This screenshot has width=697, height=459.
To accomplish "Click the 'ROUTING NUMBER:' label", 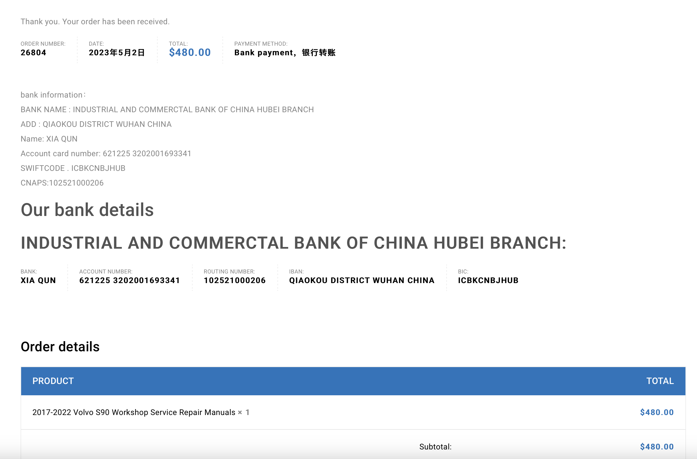I will click(229, 272).
